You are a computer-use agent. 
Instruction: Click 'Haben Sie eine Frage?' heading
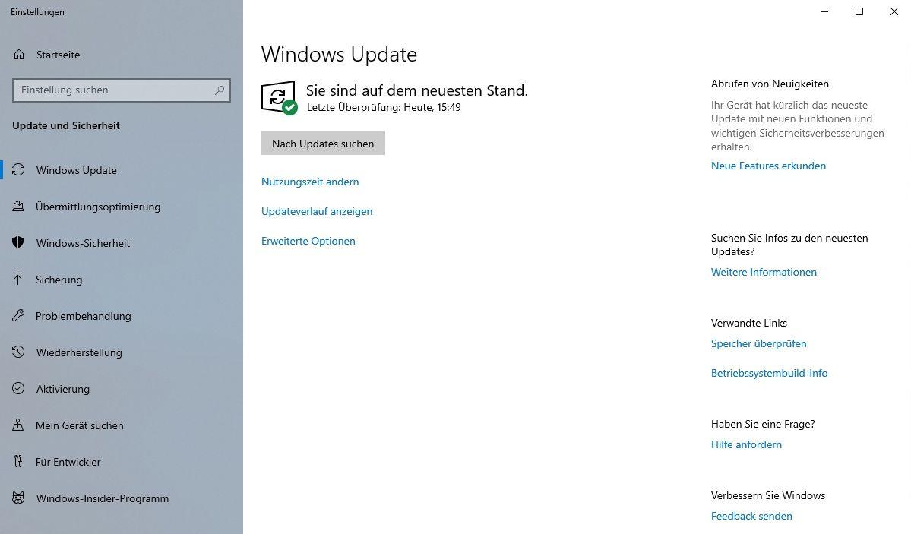click(763, 424)
